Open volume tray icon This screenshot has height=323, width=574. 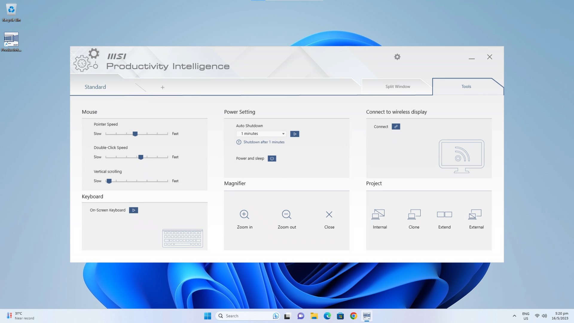(x=544, y=316)
